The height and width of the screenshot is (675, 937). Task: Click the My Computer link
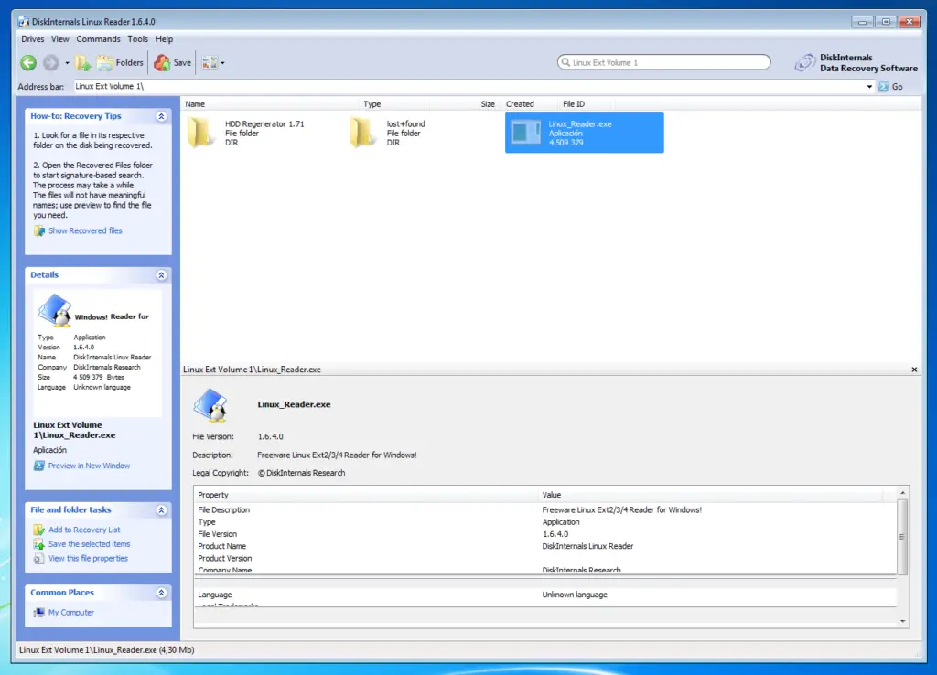[71, 612]
